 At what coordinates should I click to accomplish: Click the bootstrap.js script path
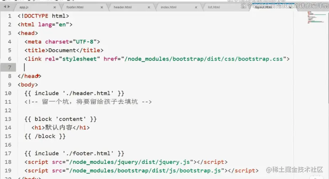point(145,170)
